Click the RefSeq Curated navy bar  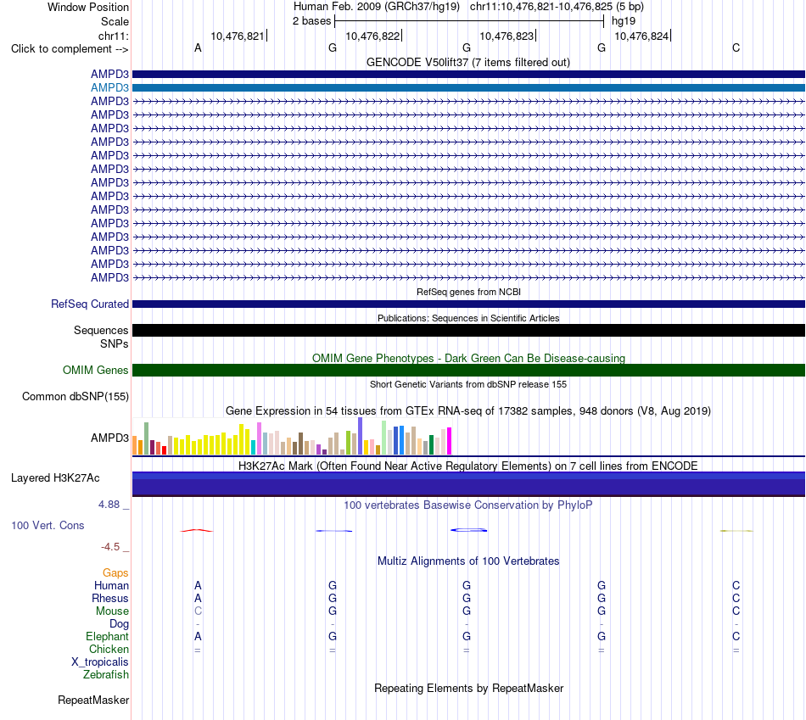(x=468, y=304)
